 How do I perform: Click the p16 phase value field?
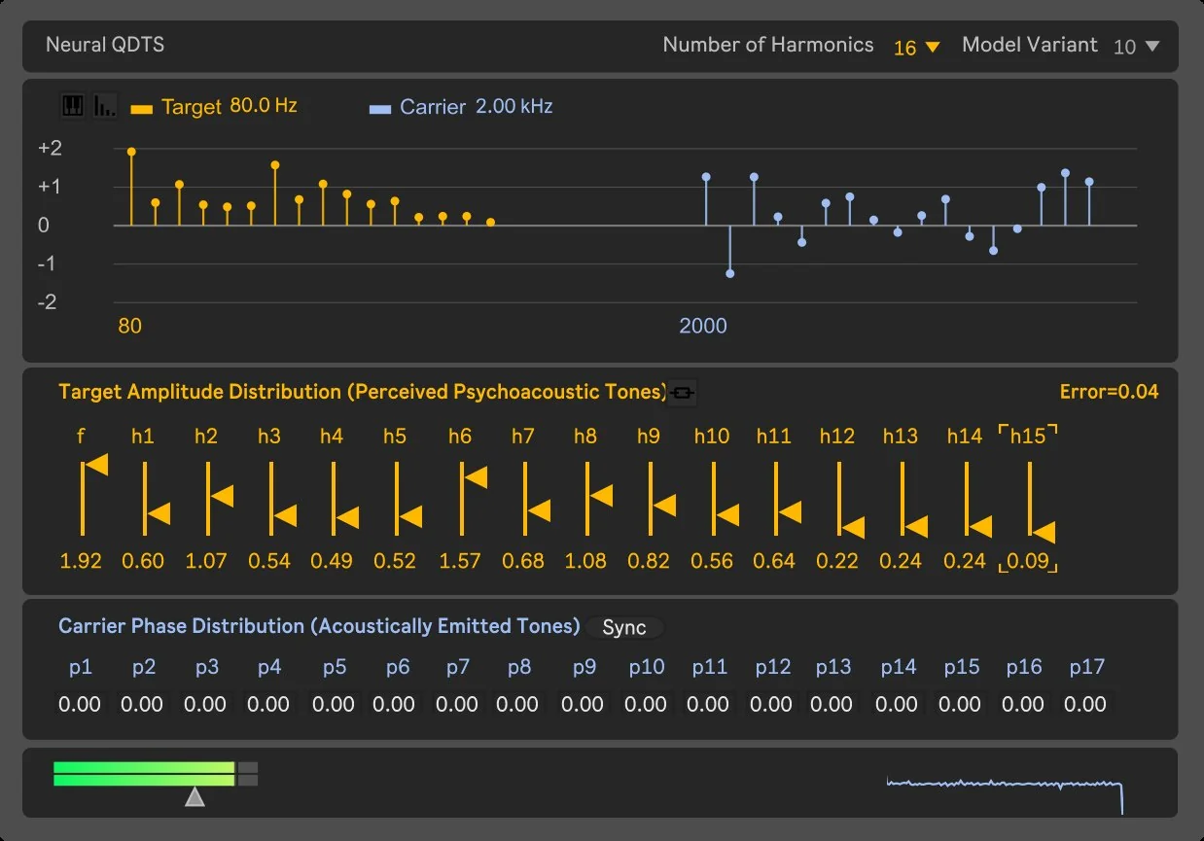(x=1023, y=705)
